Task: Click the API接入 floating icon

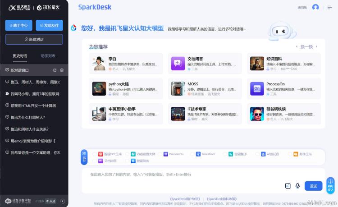Action: click(x=330, y=185)
